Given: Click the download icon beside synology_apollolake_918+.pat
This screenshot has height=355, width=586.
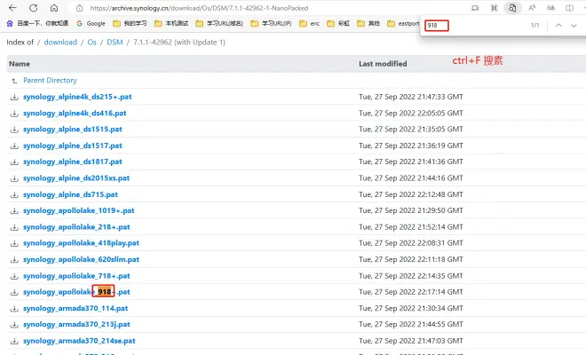Looking at the screenshot, I should pyautogui.click(x=14, y=292).
